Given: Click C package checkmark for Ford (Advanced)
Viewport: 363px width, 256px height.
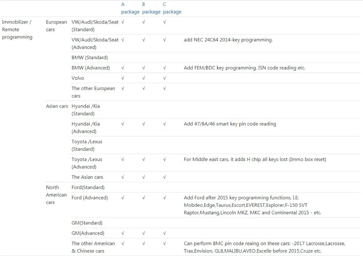Looking at the screenshot, I should pyautogui.click(x=164, y=198).
